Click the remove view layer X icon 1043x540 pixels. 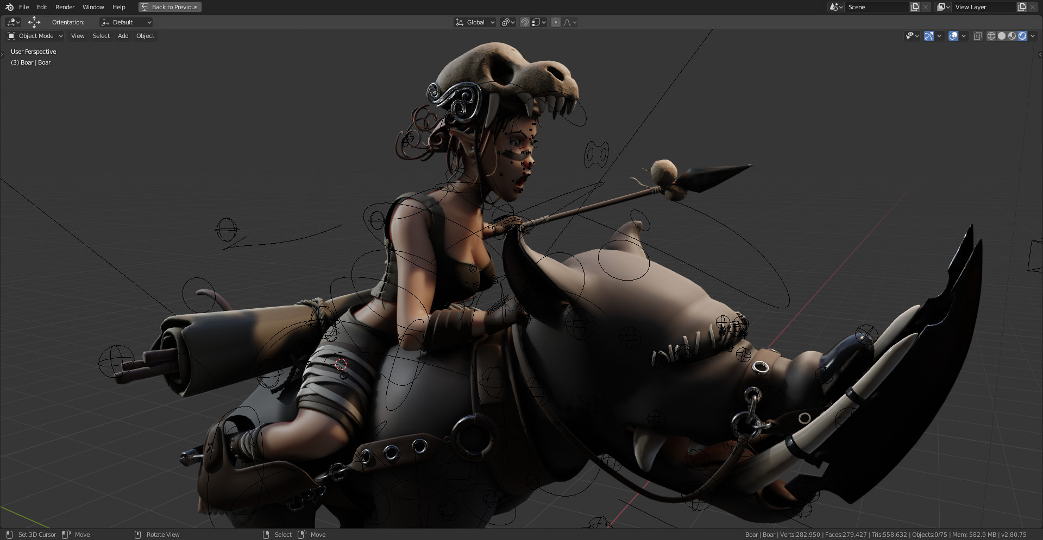[1033, 7]
